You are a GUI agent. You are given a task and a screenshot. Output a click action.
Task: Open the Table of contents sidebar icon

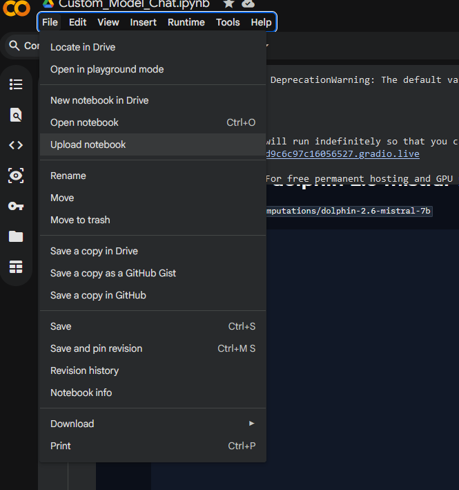pos(16,84)
